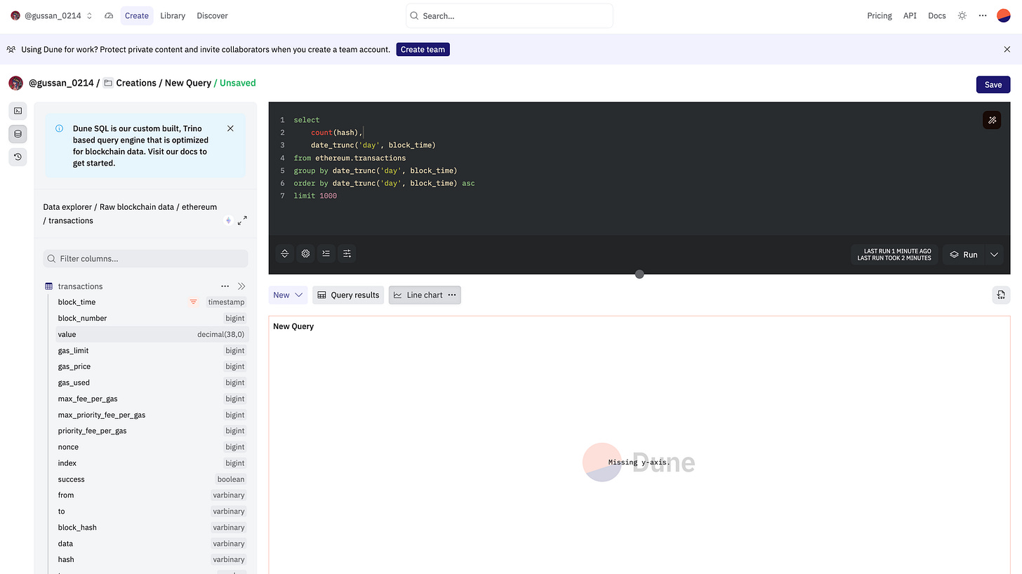Open the New visualization dropdown
Image resolution: width=1022 pixels, height=574 pixels.
(288, 295)
